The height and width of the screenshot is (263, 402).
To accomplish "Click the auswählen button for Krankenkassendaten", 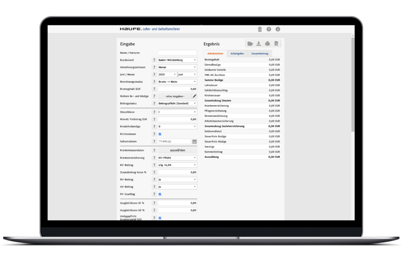I will 177,150.
